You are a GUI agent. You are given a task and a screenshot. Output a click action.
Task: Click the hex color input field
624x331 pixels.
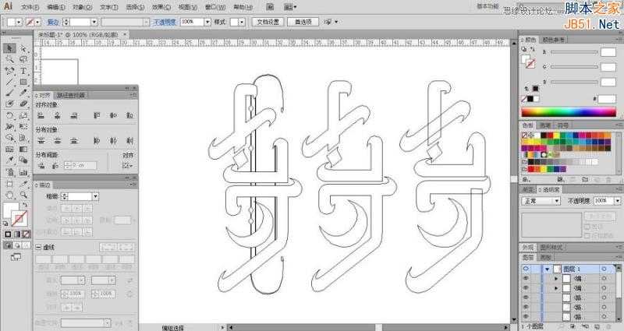607,100
